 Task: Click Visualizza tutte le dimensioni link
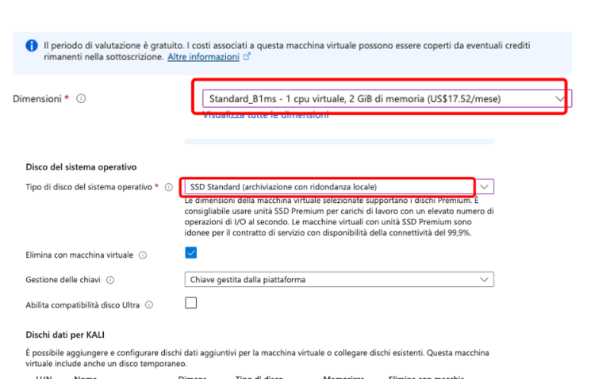tap(265, 116)
